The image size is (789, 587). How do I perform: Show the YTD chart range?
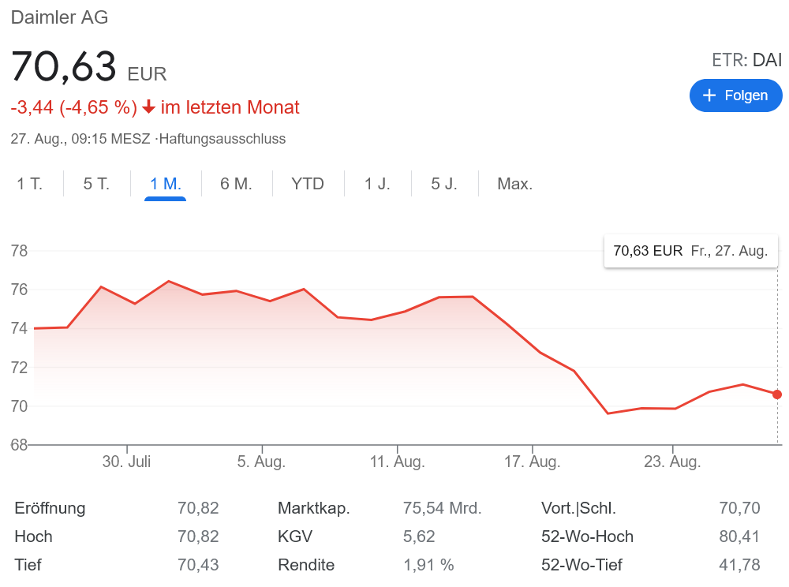[x=308, y=184]
